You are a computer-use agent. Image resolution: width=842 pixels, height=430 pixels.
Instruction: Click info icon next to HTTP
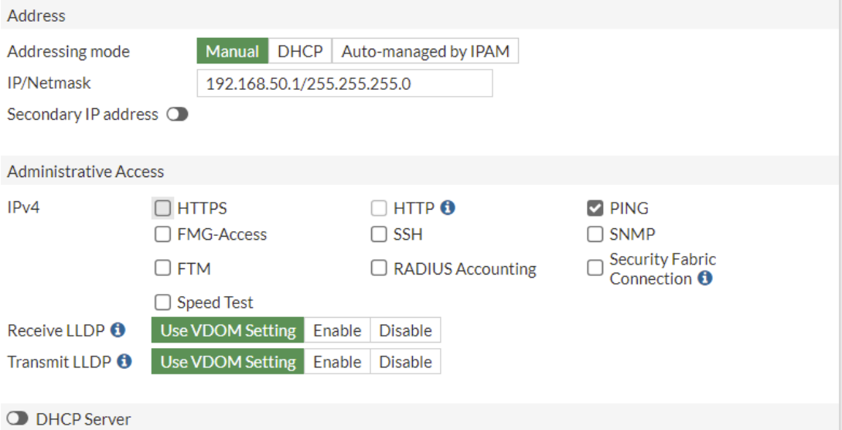coord(447,208)
